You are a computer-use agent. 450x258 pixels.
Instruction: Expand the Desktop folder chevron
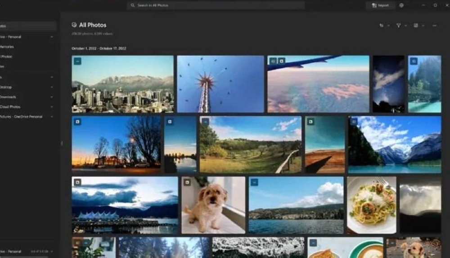click(x=52, y=87)
